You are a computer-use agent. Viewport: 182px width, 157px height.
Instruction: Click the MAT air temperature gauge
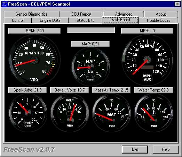tap(112, 113)
